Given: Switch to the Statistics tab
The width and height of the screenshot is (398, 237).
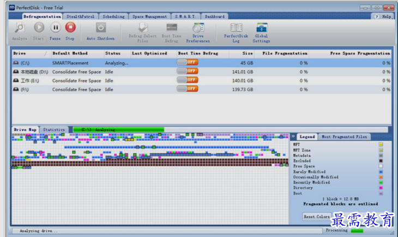Looking at the screenshot, I should click(x=54, y=129).
